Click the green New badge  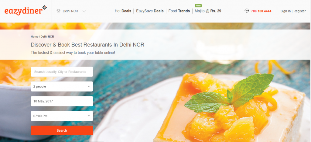198,5
